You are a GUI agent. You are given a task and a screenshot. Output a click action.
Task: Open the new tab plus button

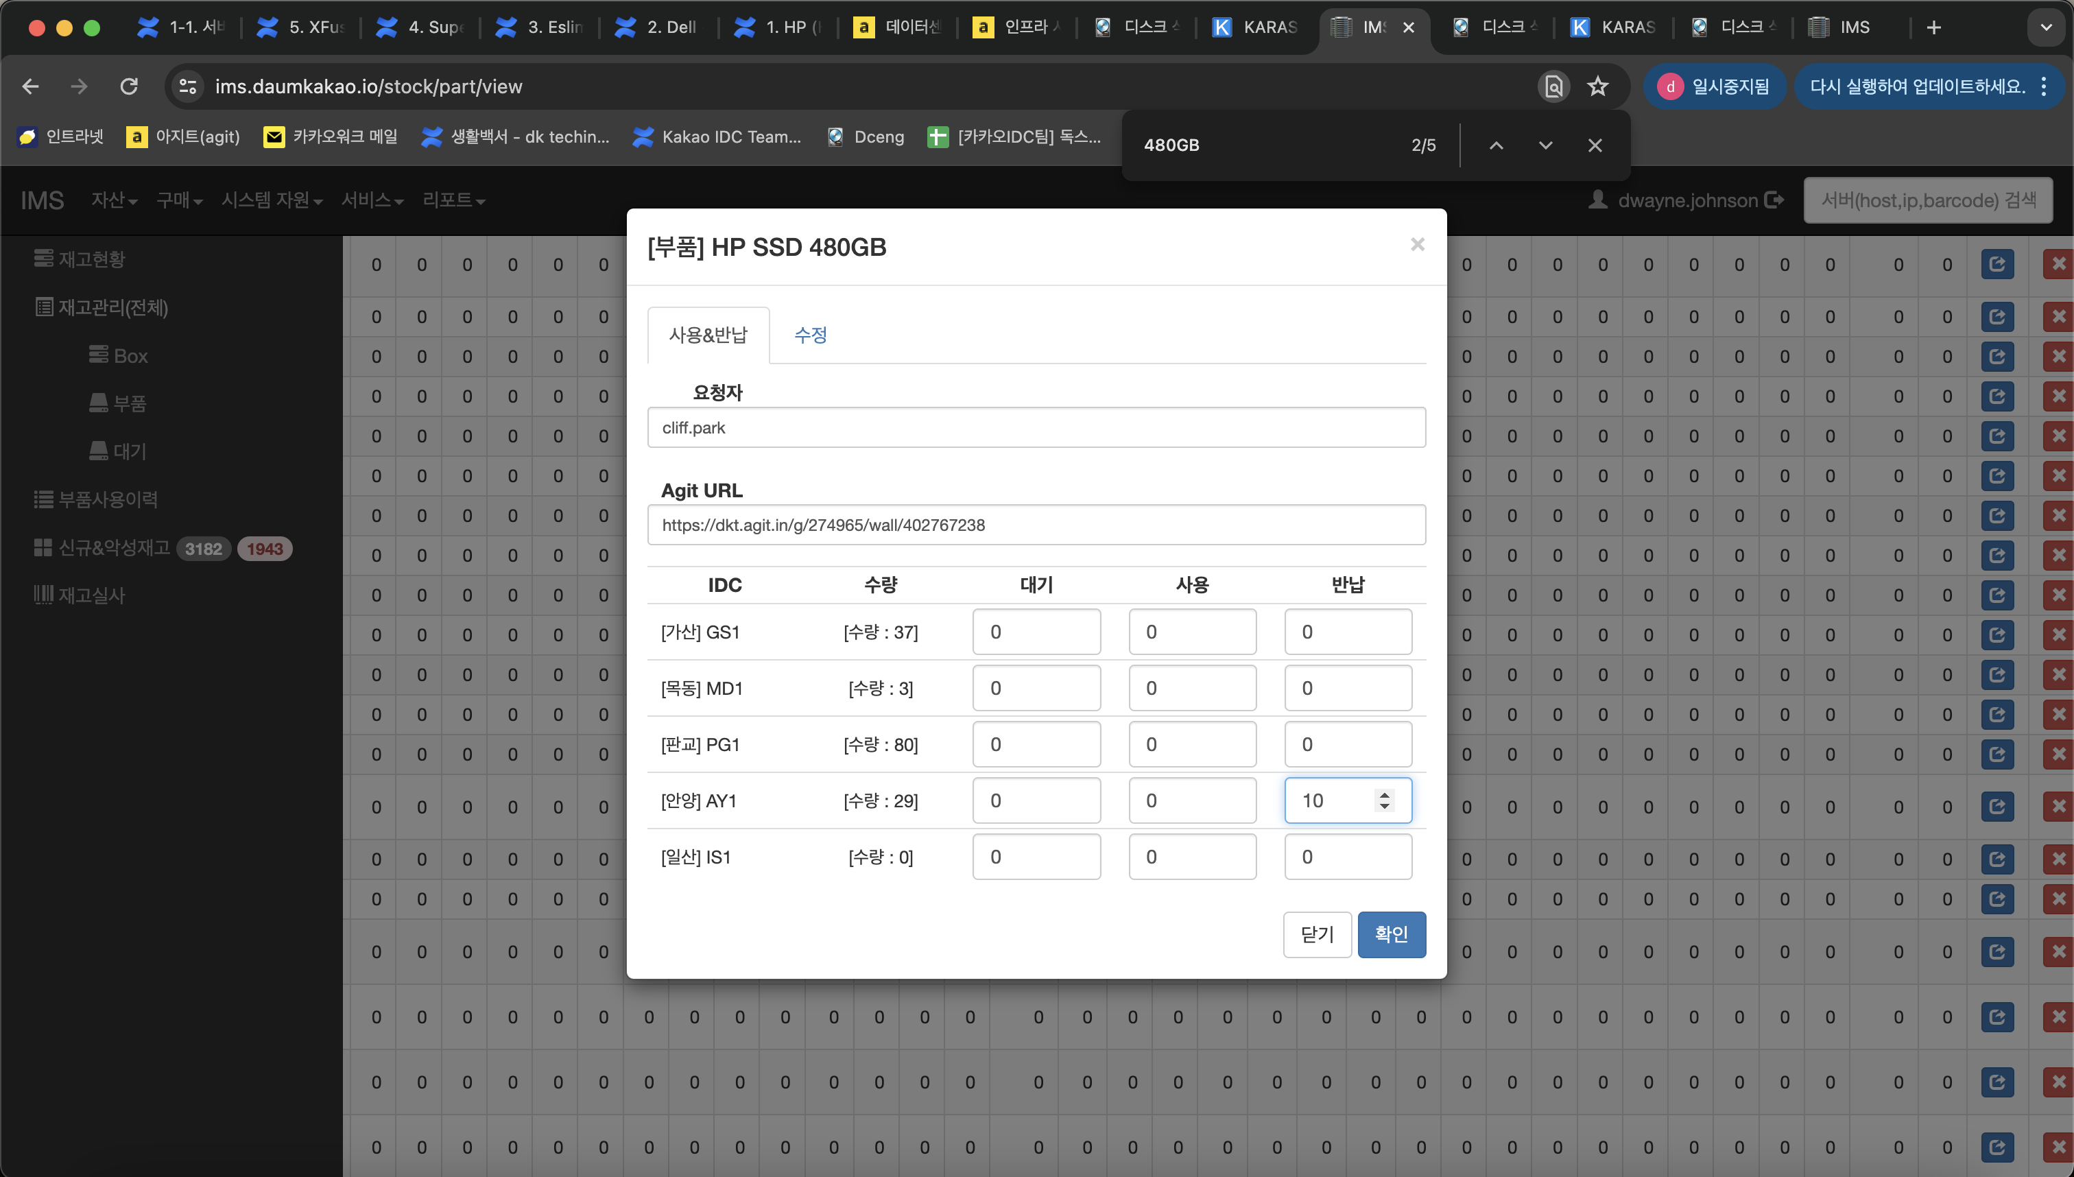[1933, 27]
